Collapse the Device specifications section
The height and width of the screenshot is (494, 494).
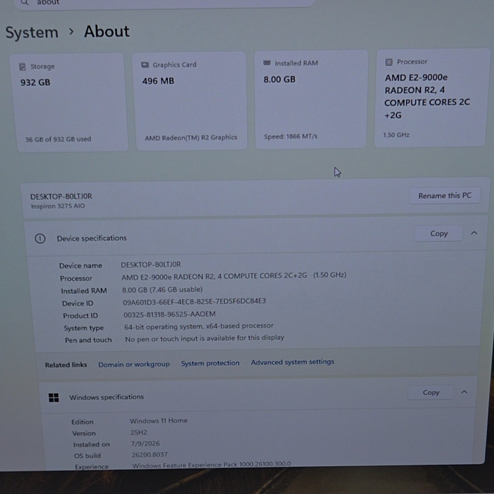474,233
